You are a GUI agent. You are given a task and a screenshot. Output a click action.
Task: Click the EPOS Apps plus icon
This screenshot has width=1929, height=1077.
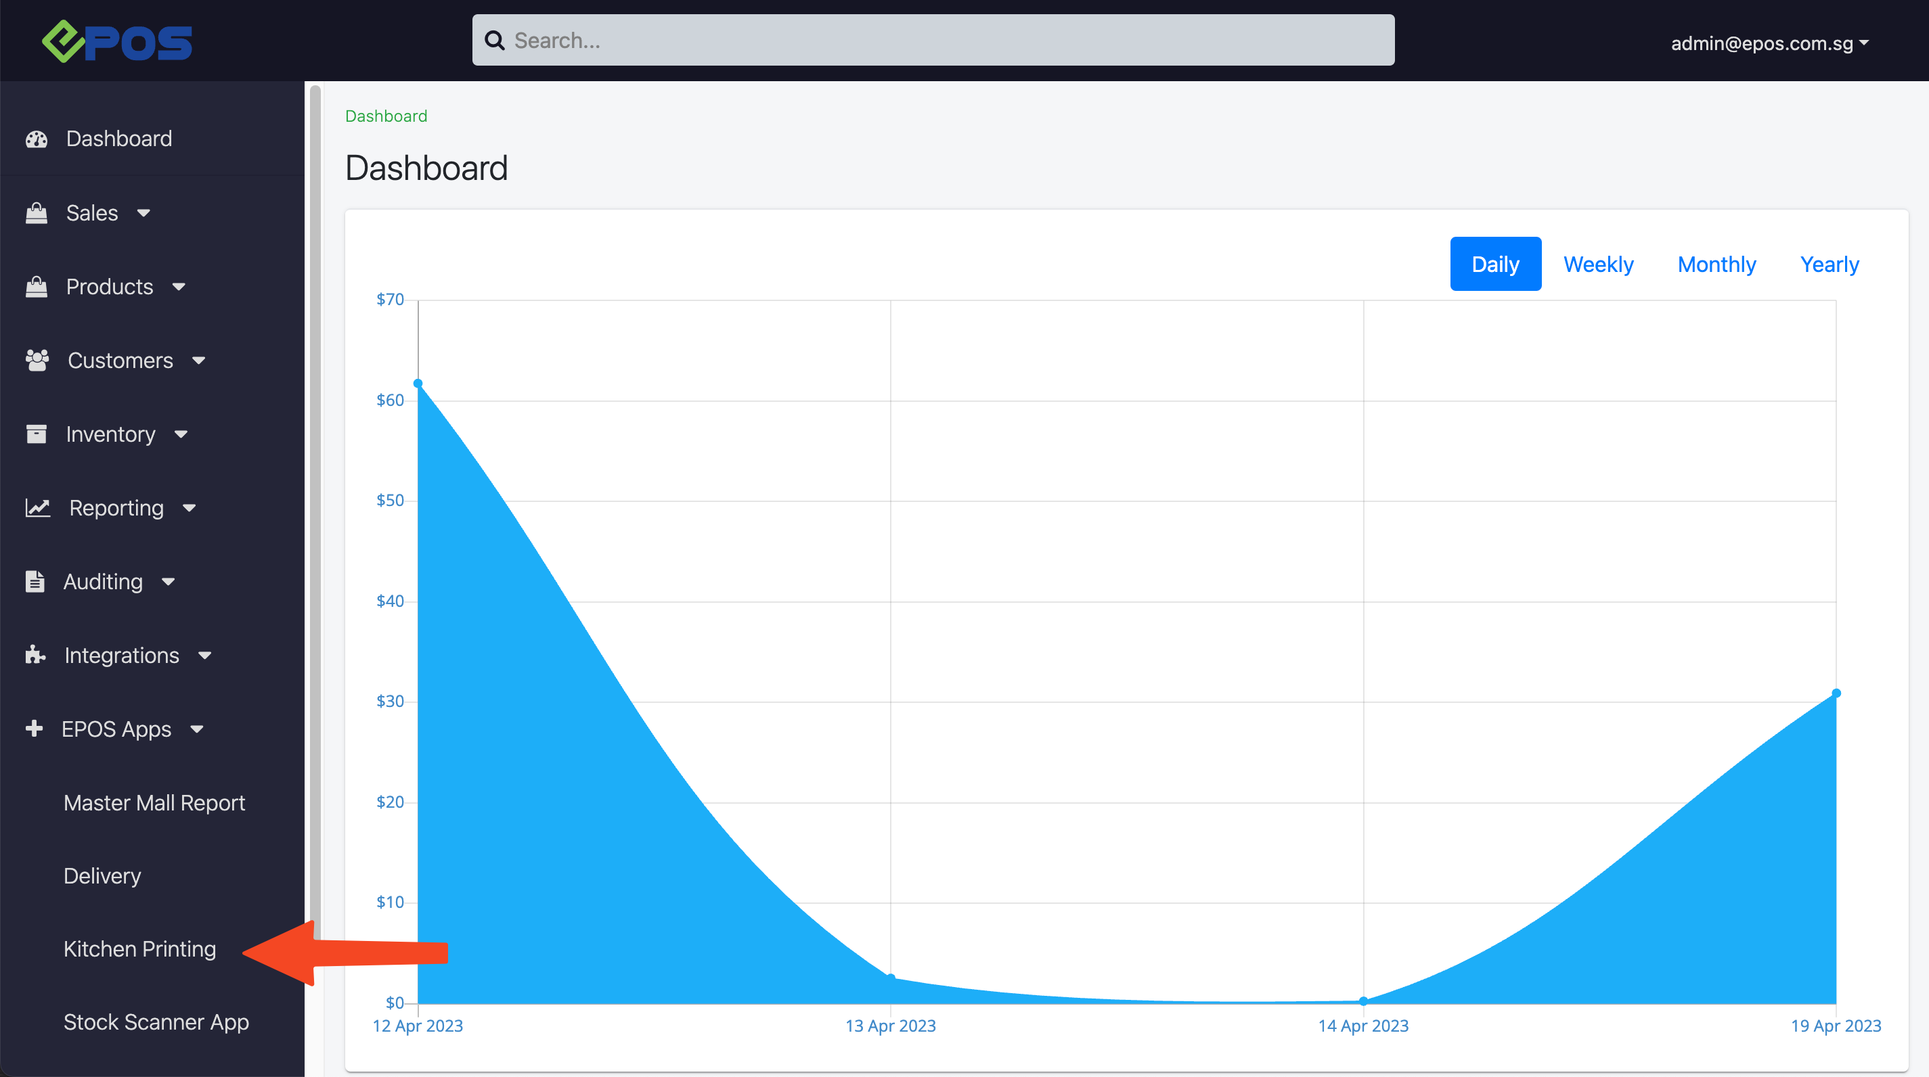coord(34,728)
